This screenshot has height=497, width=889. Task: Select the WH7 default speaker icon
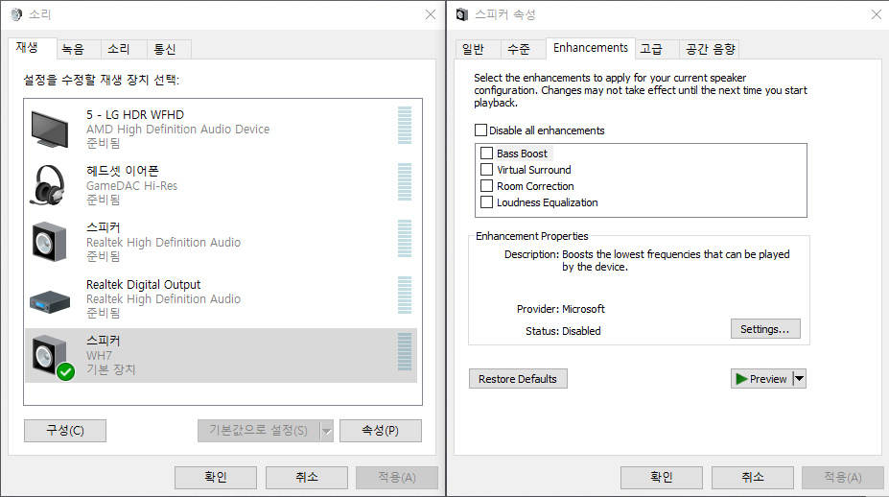click(49, 355)
